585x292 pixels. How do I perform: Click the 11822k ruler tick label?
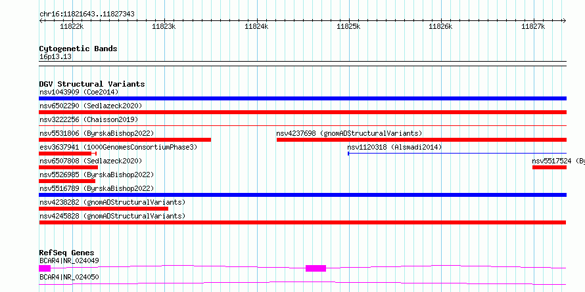72,26
